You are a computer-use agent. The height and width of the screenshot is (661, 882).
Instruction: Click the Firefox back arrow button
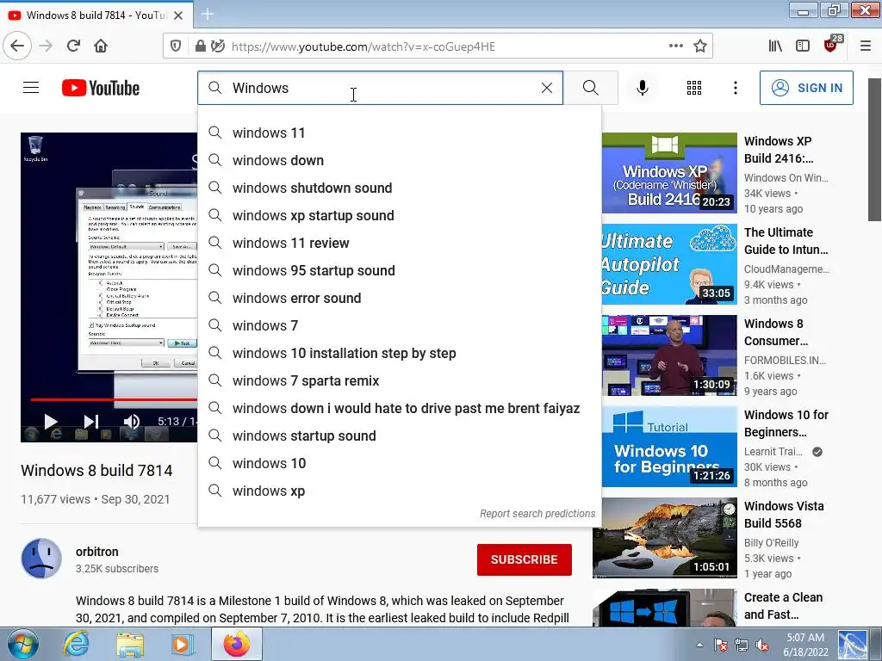(x=17, y=46)
